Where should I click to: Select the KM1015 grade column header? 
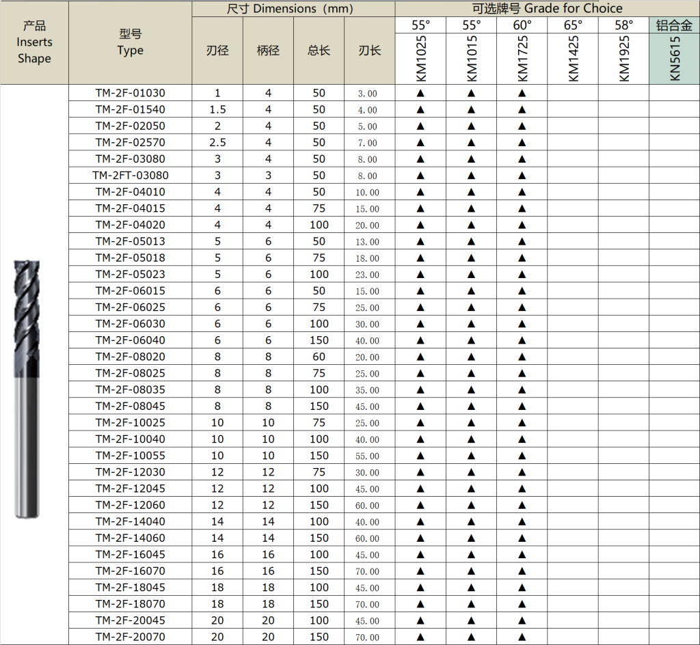pyautogui.click(x=472, y=59)
